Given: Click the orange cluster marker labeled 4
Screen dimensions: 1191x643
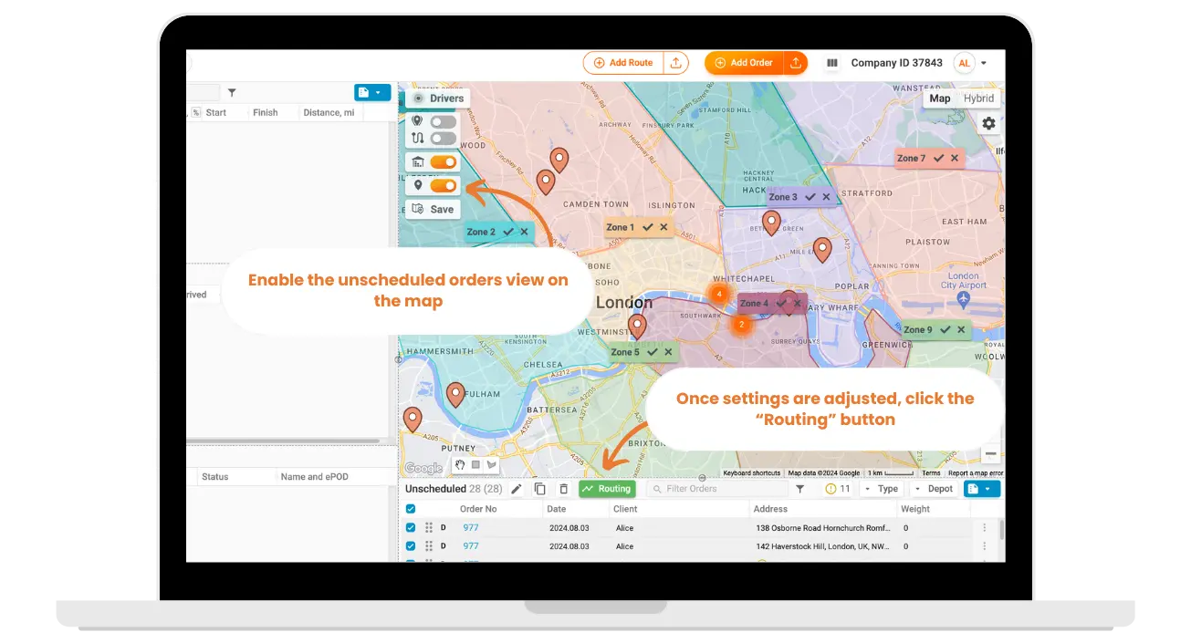Looking at the screenshot, I should [719, 294].
